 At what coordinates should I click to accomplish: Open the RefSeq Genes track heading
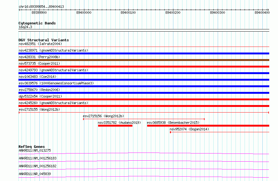32,147
